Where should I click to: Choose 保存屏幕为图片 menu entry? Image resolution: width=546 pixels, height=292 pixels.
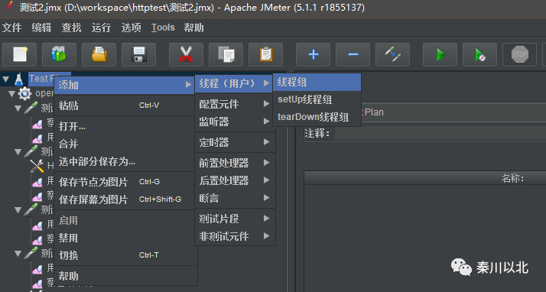(x=125, y=200)
